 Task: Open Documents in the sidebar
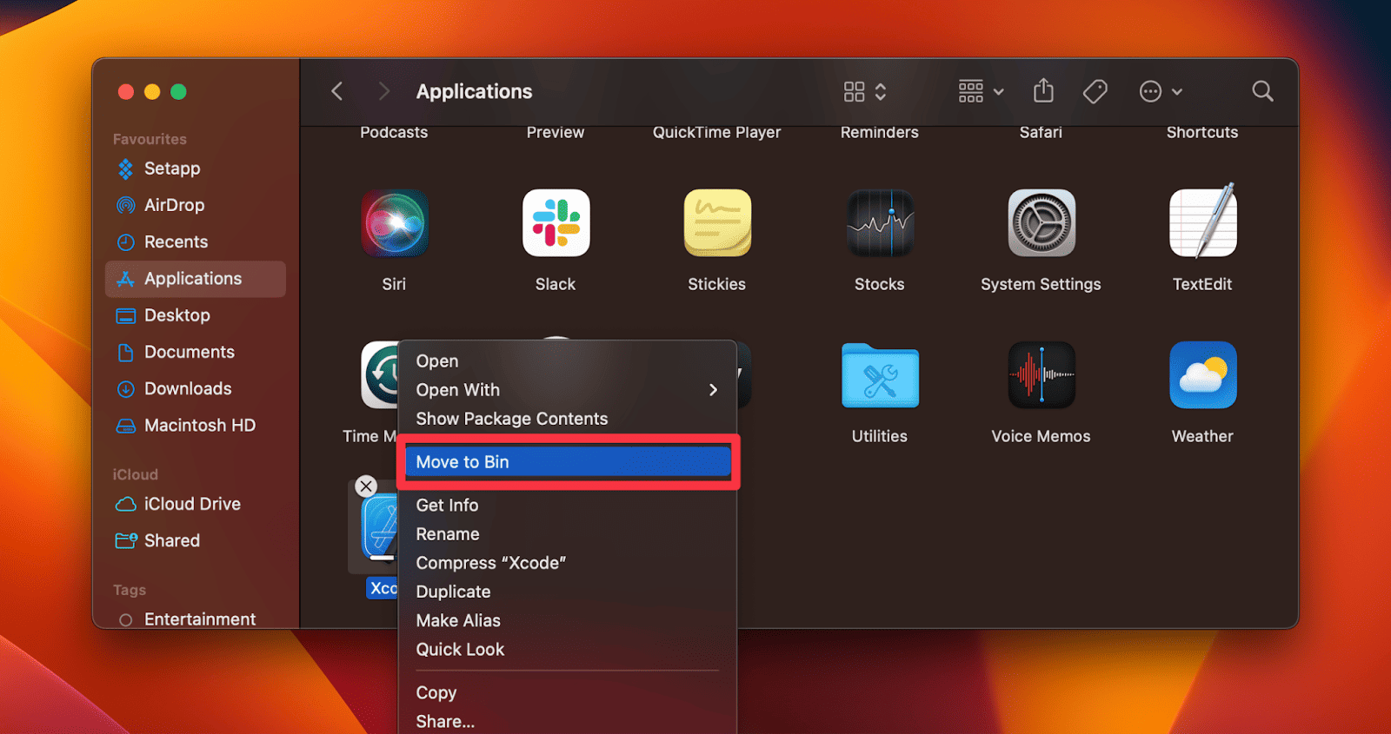pyautogui.click(x=196, y=352)
